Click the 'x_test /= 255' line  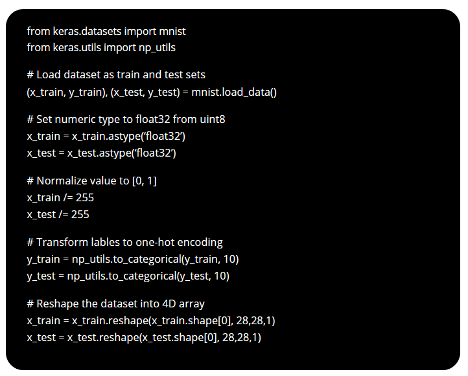[58, 214]
